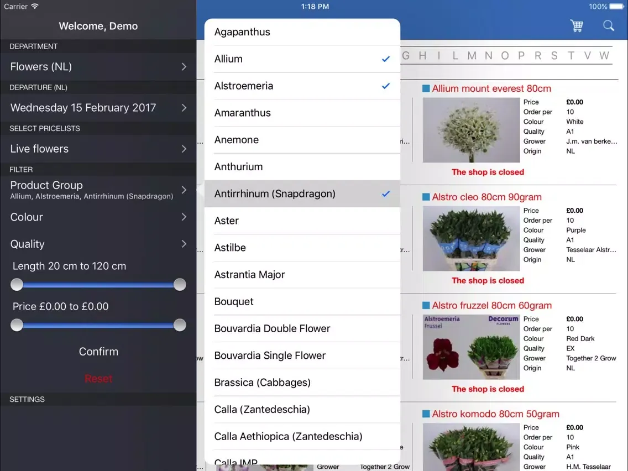Open the Flowers (NL) department selector

click(x=98, y=66)
